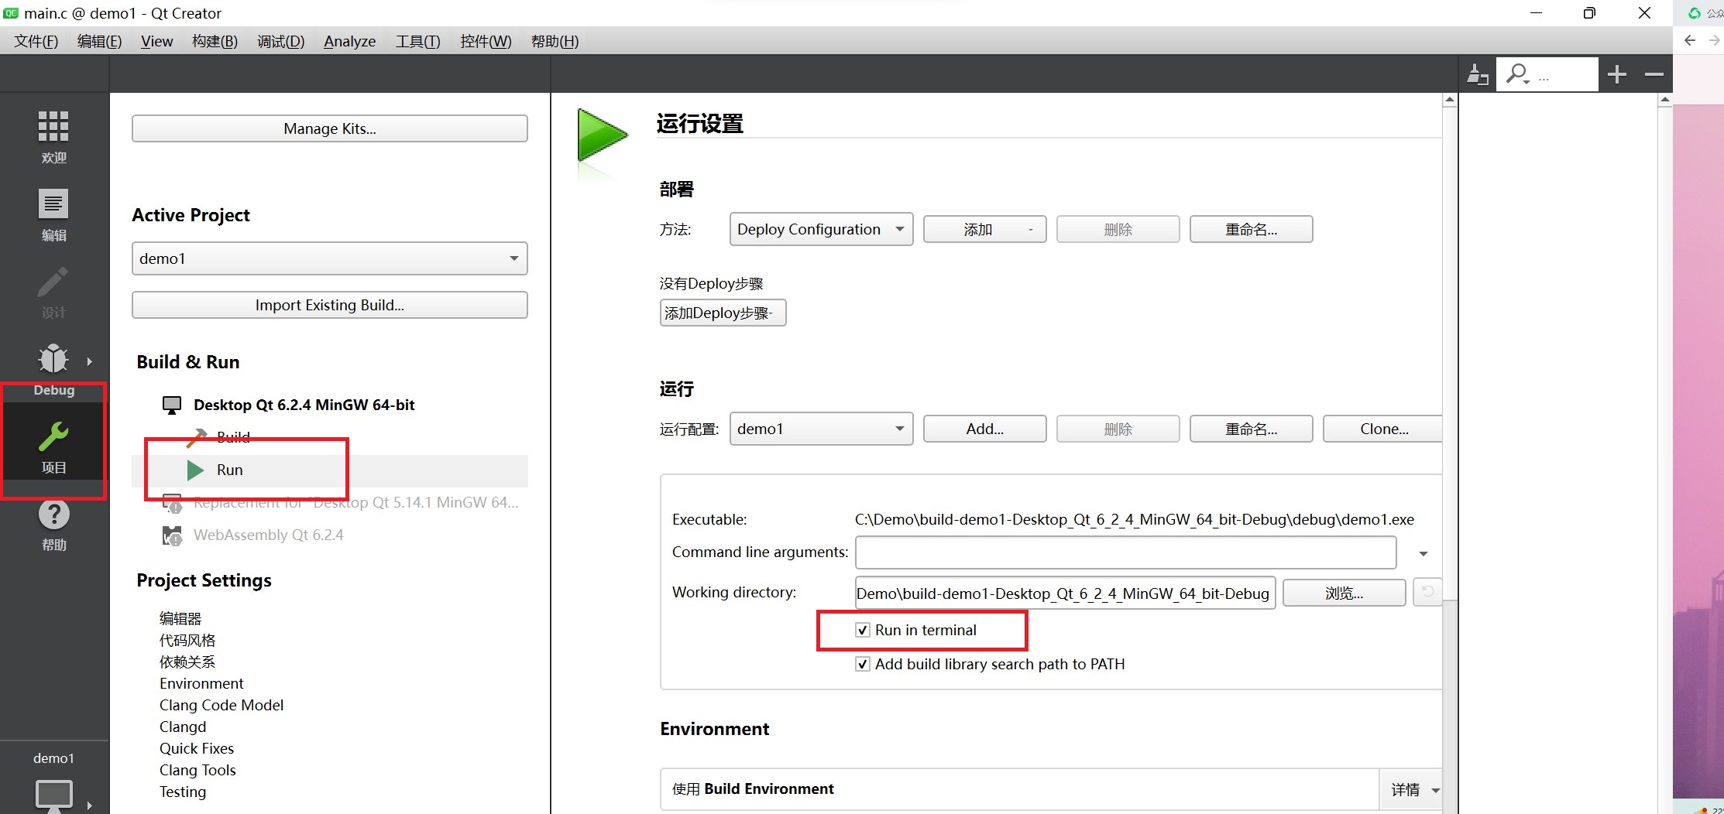
Task: Open the 调试(D) menu
Action: point(280,41)
